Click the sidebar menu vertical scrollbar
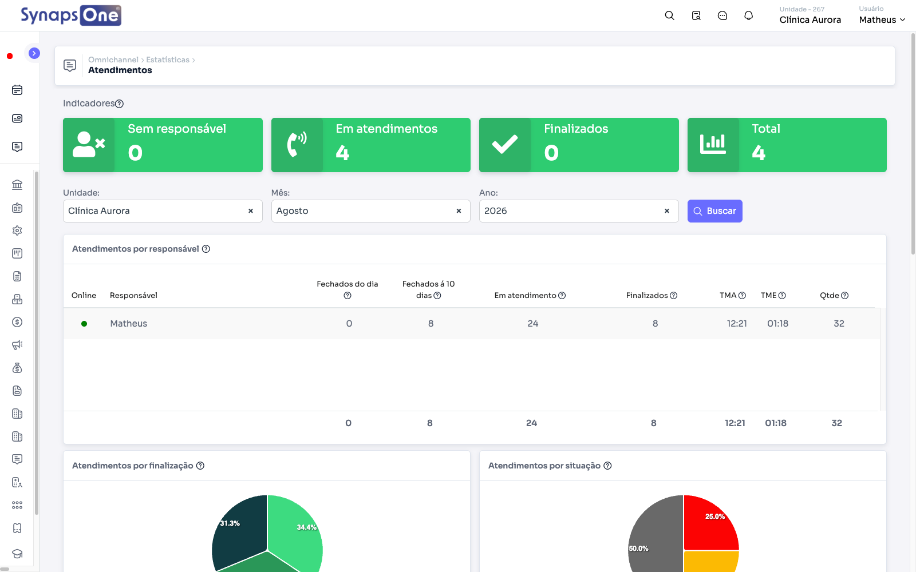The height and width of the screenshot is (572, 916). coord(37,343)
